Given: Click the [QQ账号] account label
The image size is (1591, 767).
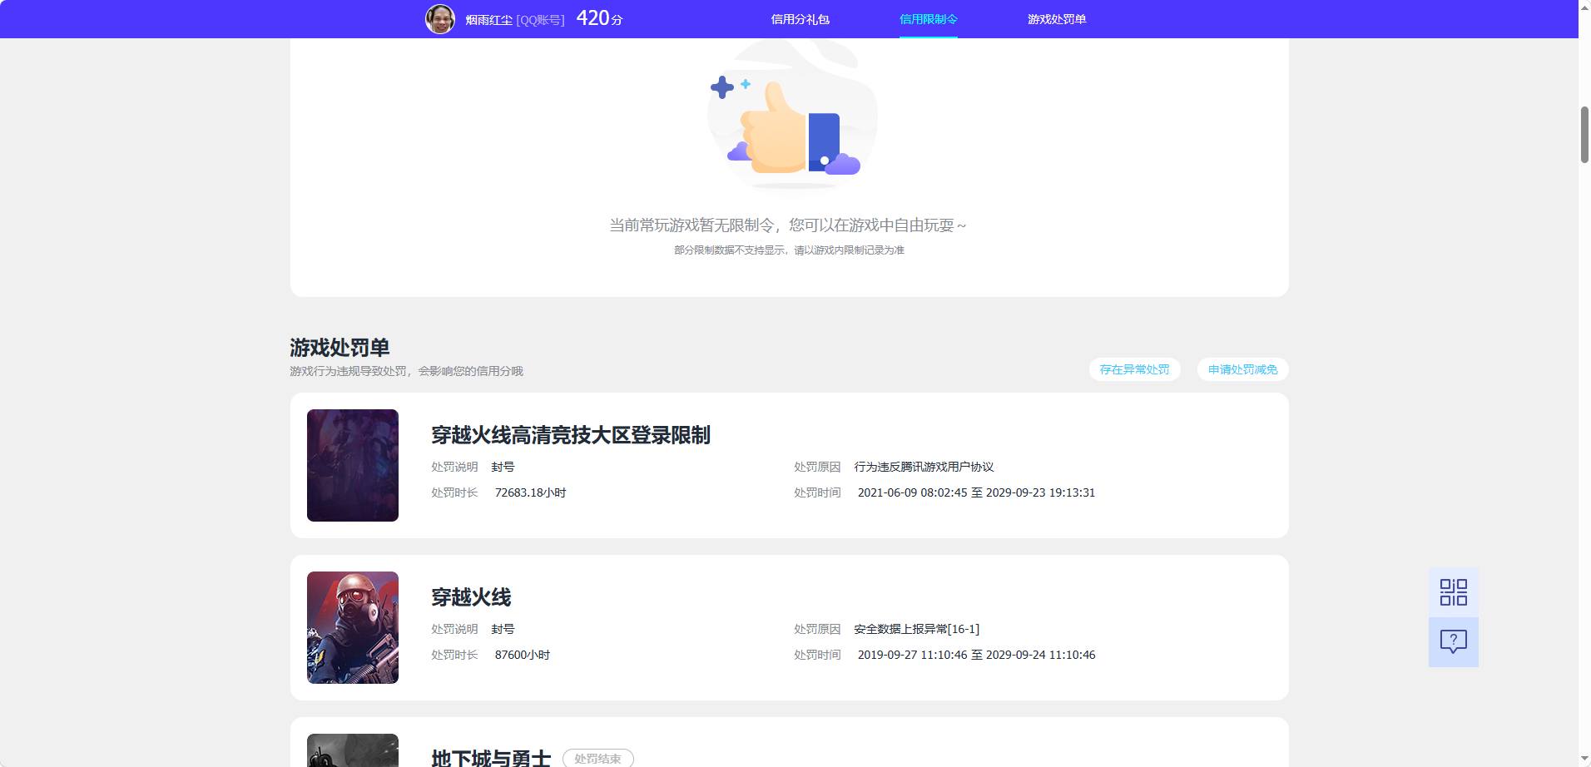Looking at the screenshot, I should [x=540, y=20].
